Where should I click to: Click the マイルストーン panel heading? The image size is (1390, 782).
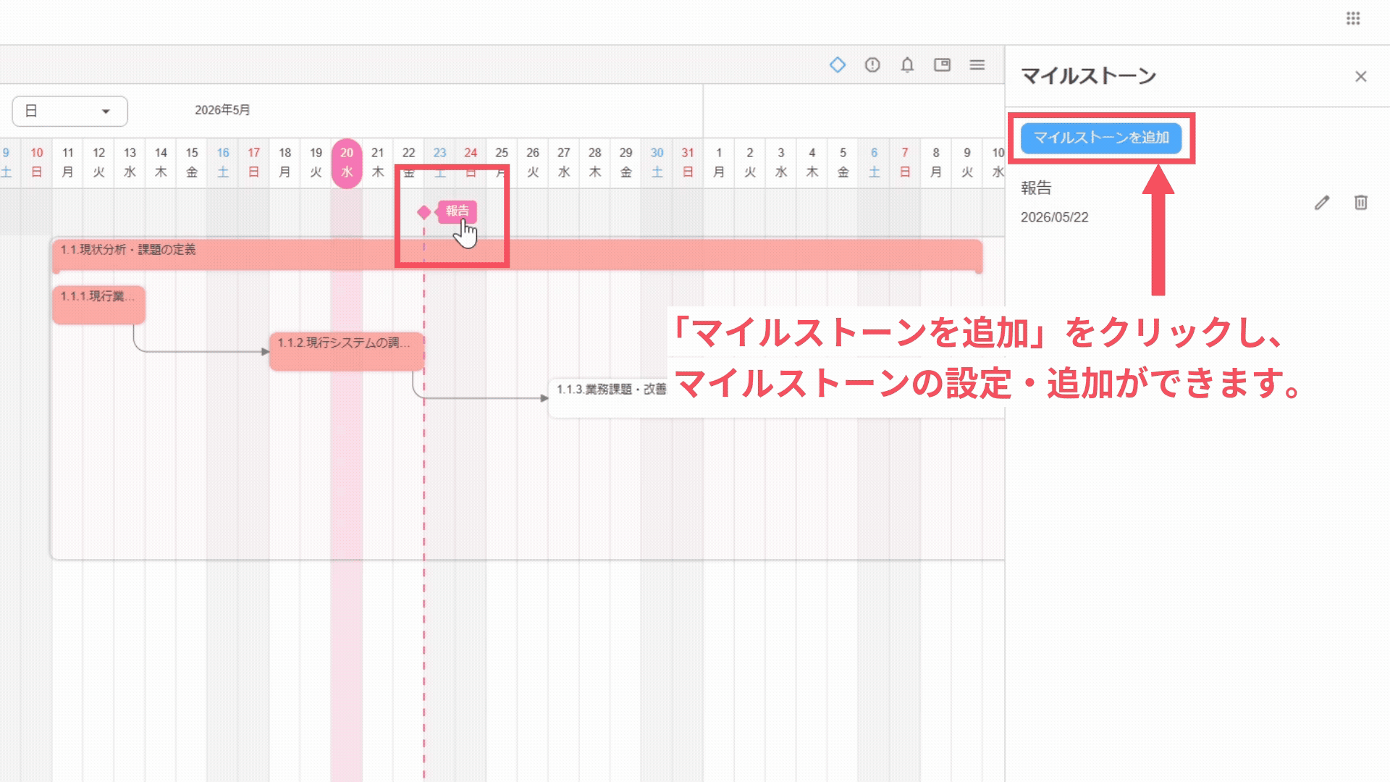click(1088, 76)
